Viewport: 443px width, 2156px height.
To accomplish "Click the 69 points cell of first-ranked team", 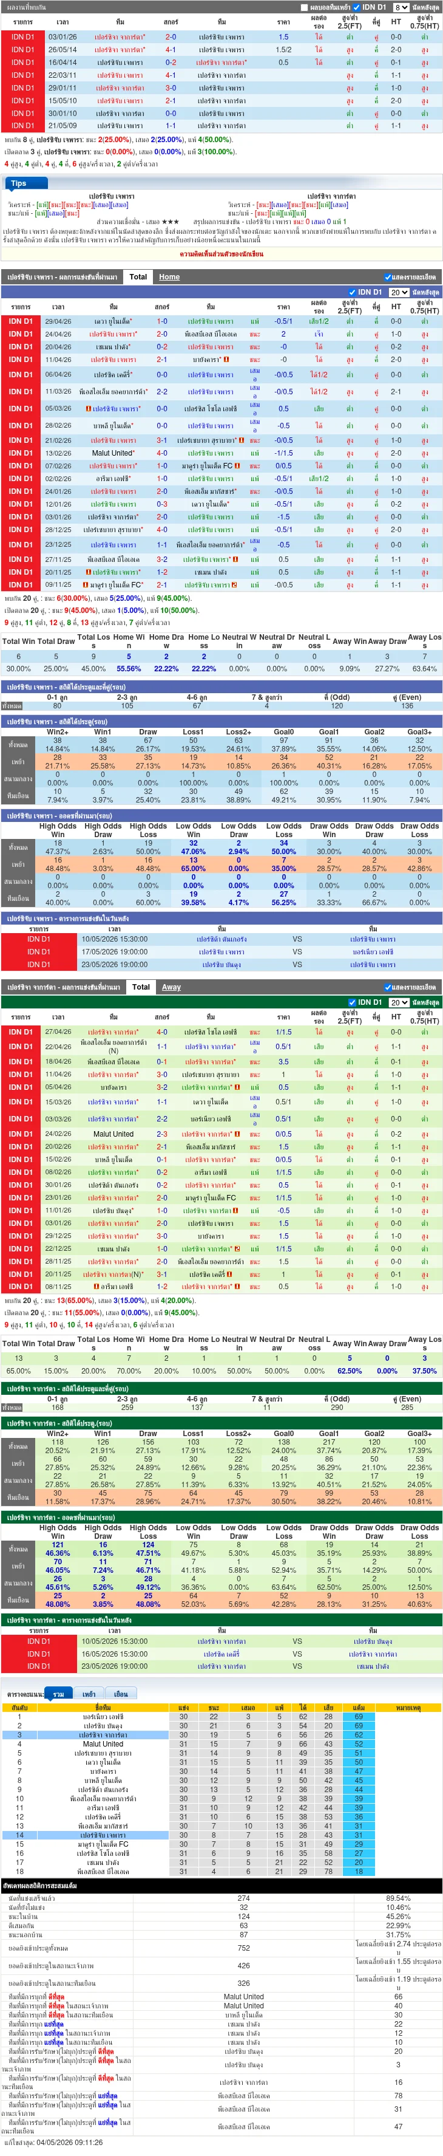I will point(359,1717).
